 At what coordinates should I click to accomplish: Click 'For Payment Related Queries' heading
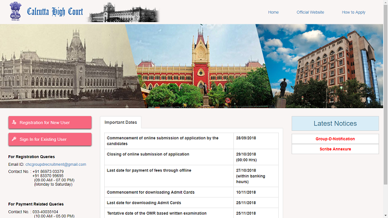36,204
